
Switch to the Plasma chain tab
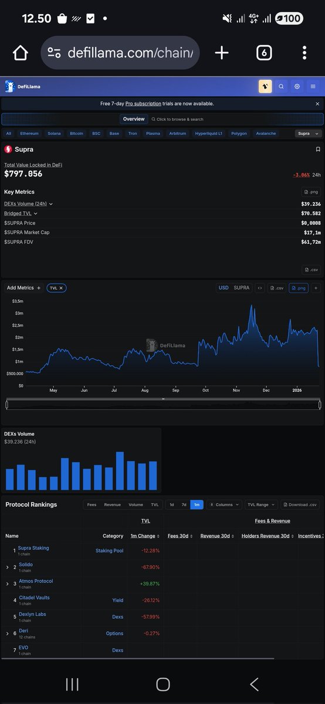click(x=153, y=133)
